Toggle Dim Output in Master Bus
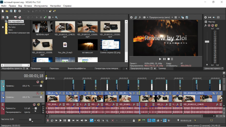Screen dimensions: 226x127 pos(214,17)
